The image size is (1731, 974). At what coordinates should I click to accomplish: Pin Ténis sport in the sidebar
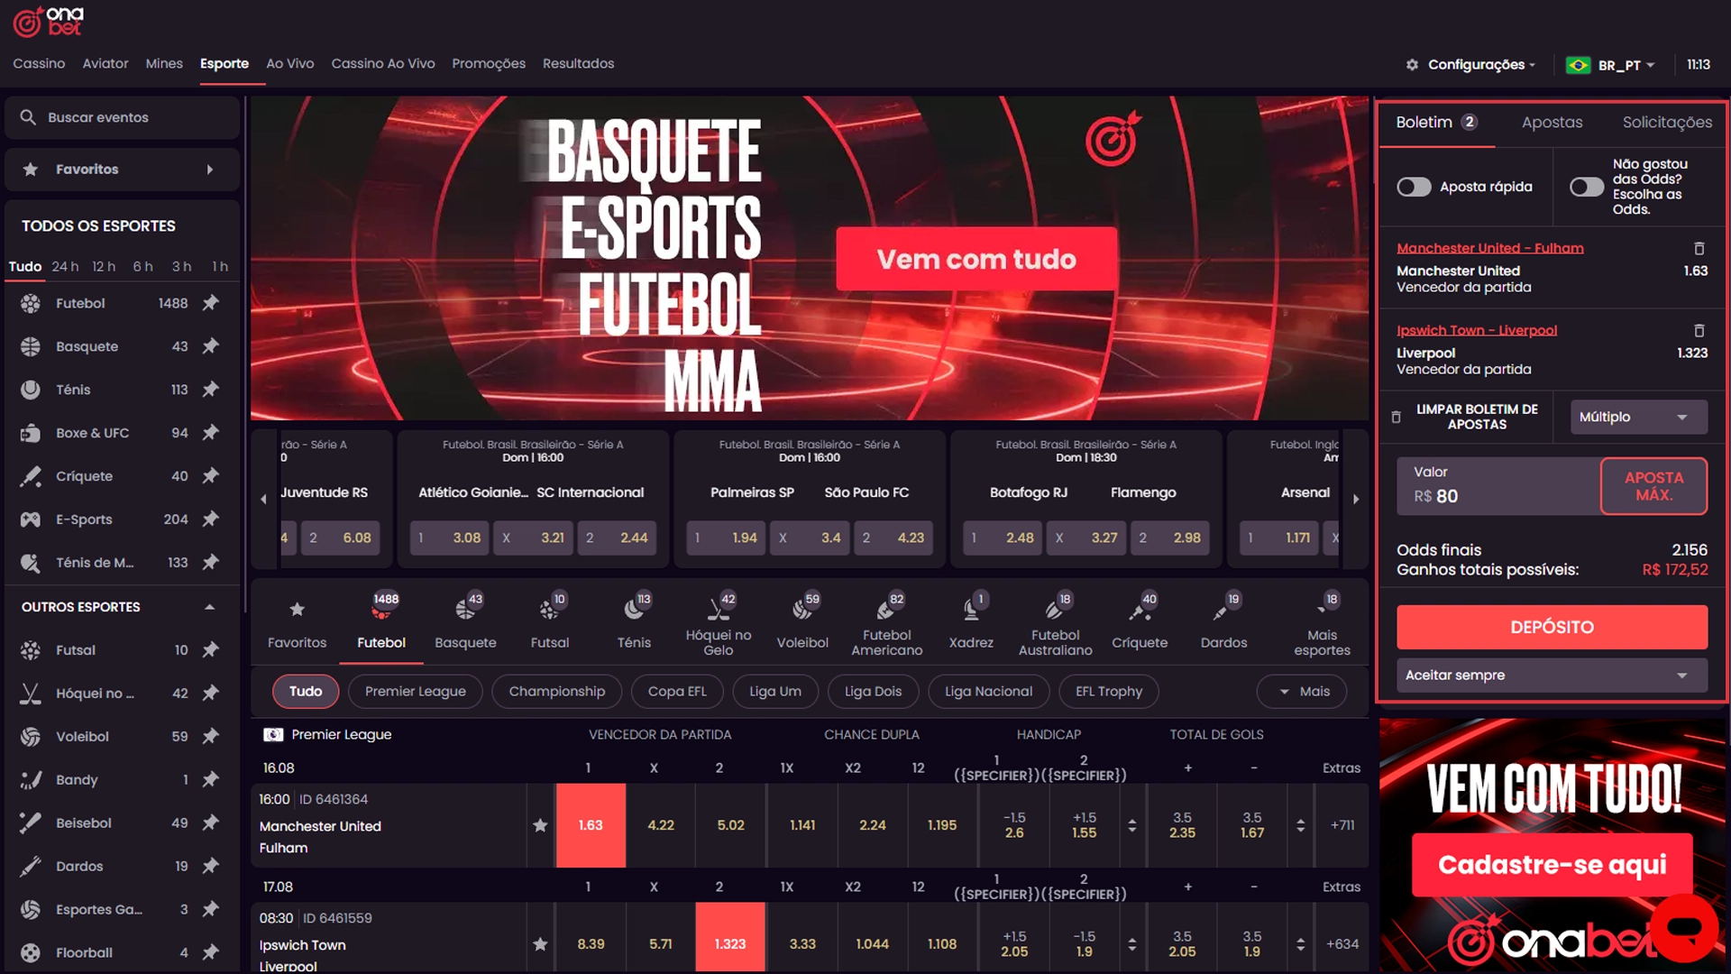pos(211,390)
